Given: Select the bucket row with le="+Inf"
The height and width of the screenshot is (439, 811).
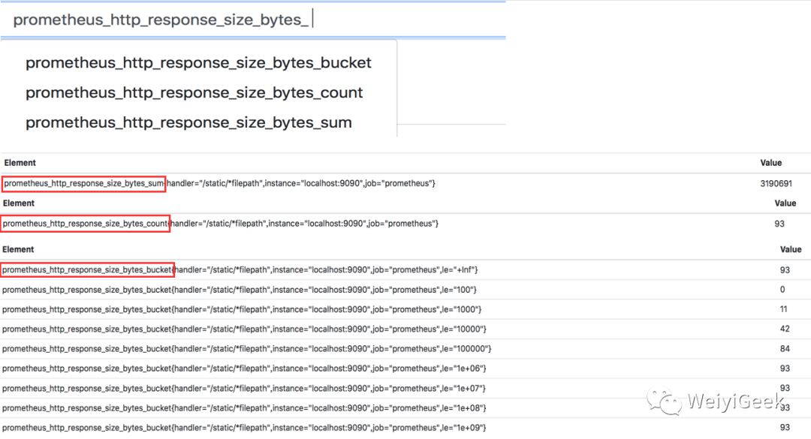Looking at the screenshot, I should 240,270.
